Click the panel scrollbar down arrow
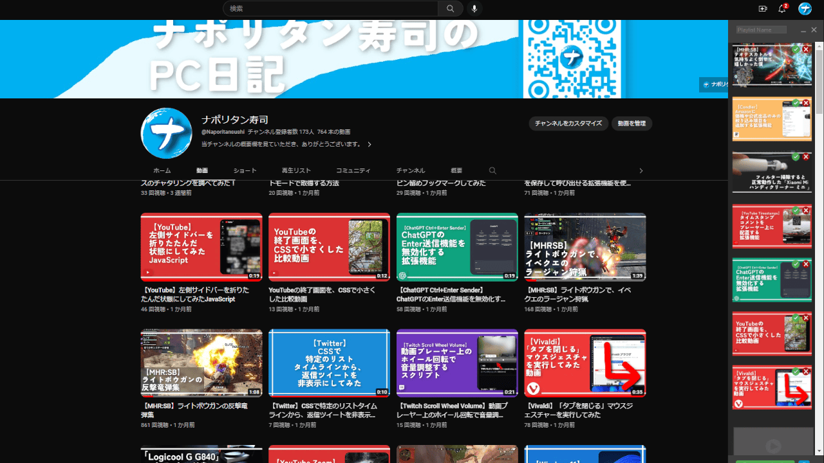 pyautogui.click(x=818, y=451)
